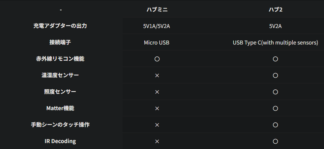The height and width of the screenshot is (149, 324).
Task: Click the 充電アダプターの出力 row label
Action: 60,26
